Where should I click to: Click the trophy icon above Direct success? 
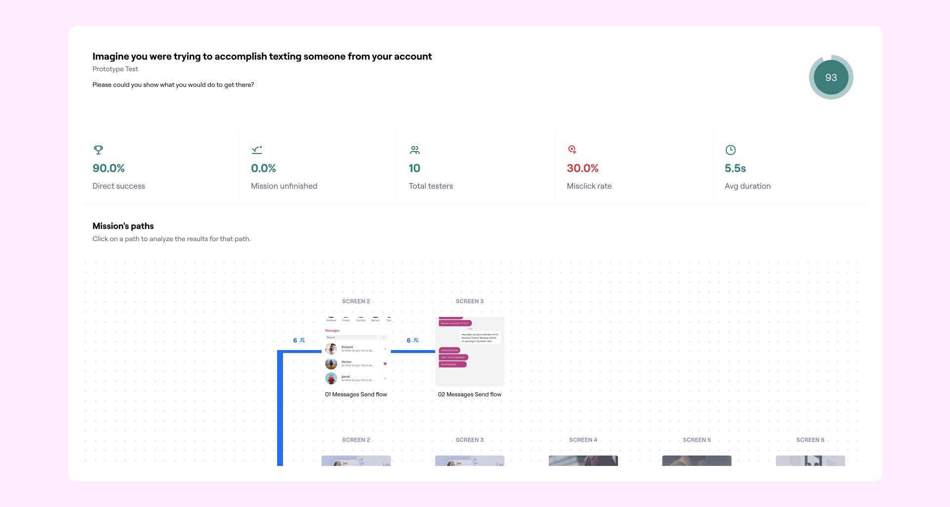coord(98,150)
